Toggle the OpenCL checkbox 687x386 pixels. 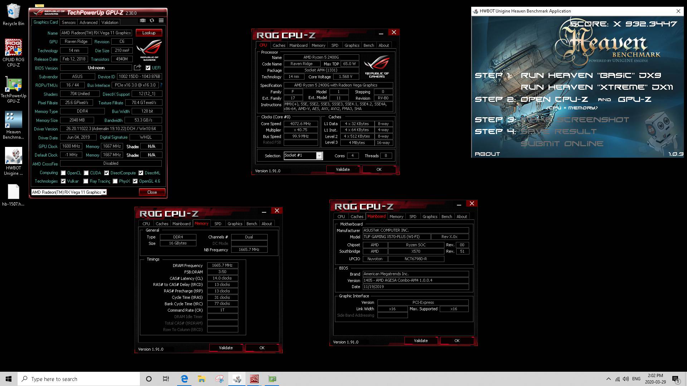coord(63,173)
